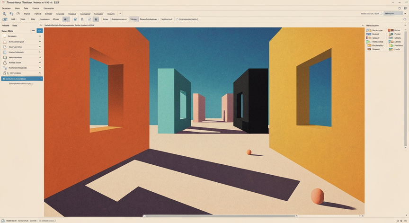Click the Drewer toolbar button
Screen dimensions: 409x223
pyautogui.click(x=49, y=14)
